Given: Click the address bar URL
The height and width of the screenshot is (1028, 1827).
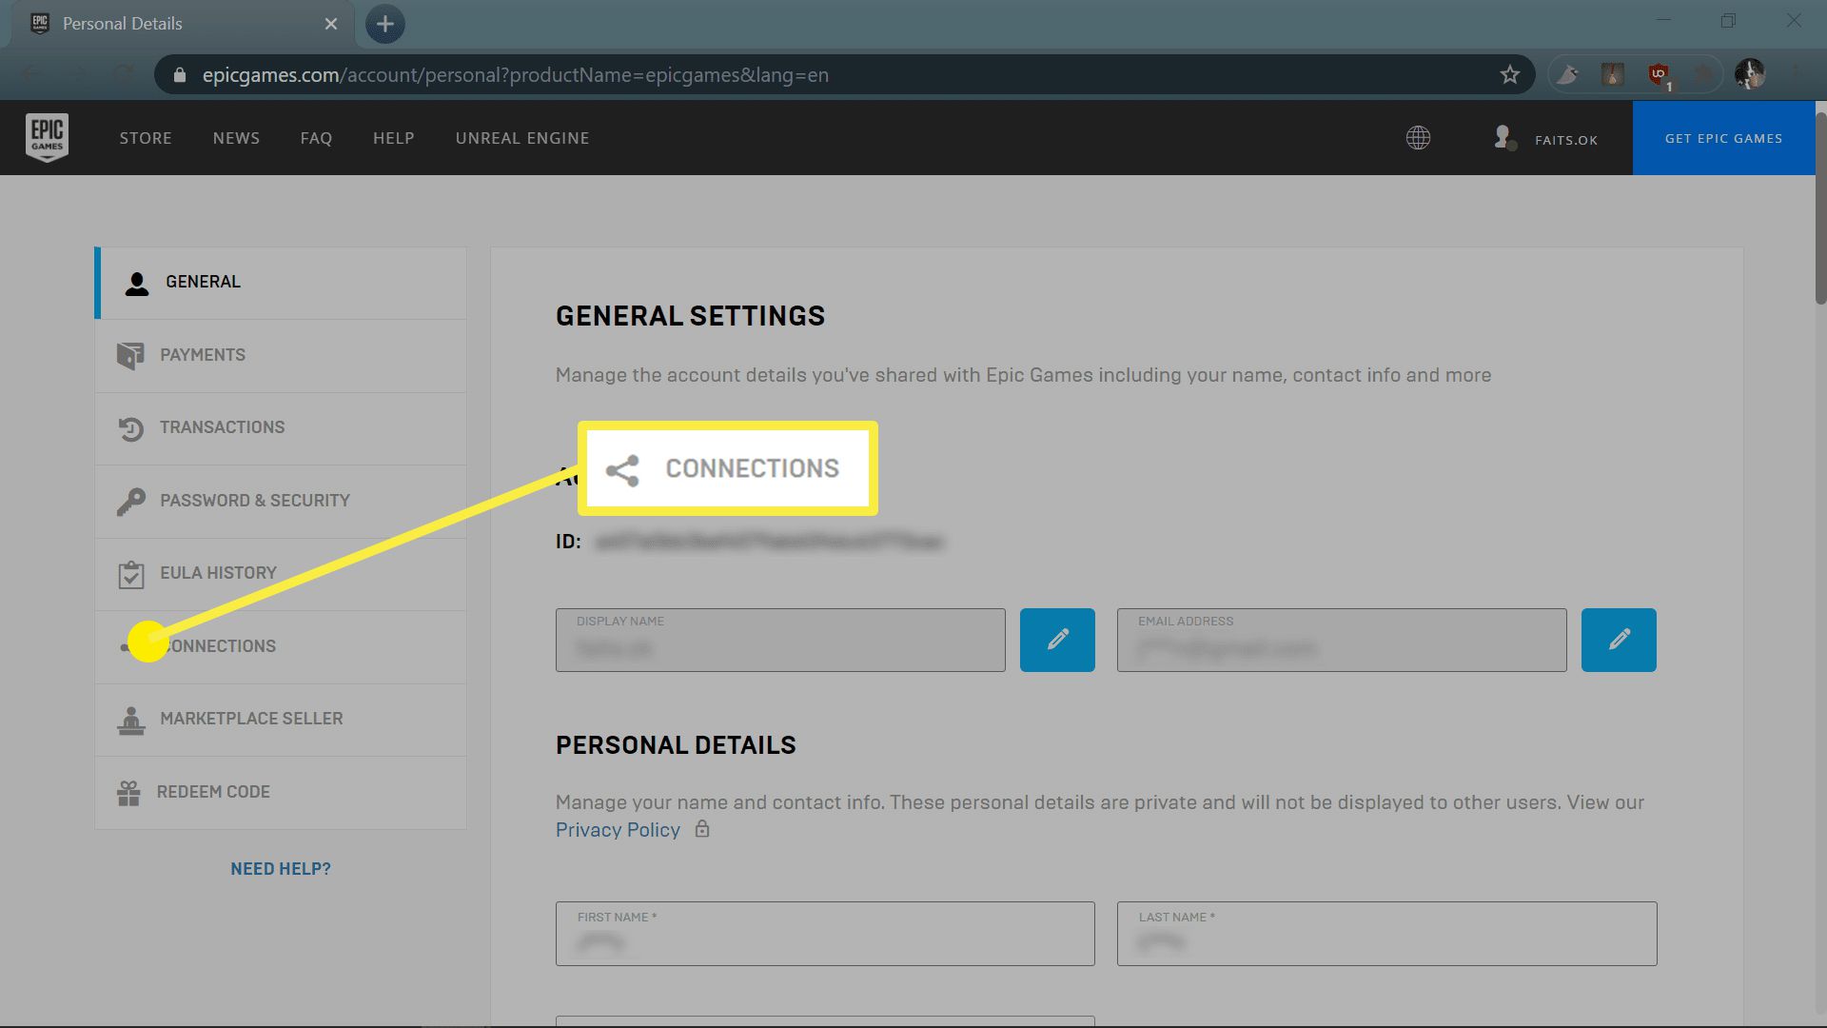Looking at the screenshot, I should (x=515, y=75).
